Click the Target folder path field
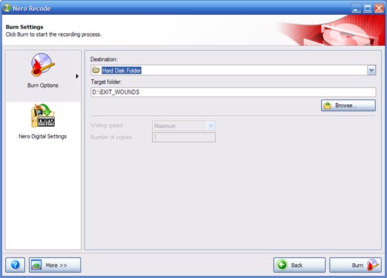Image resolution: width=387 pixels, height=278 pixels. click(233, 92)
